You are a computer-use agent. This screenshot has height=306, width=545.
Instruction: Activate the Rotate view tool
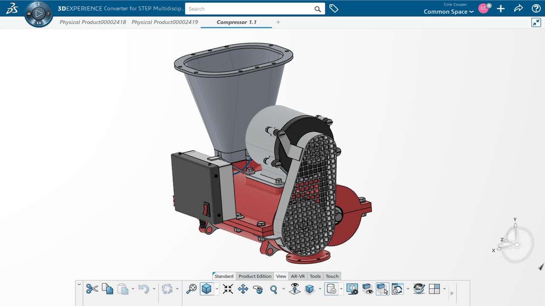(258, 289)
